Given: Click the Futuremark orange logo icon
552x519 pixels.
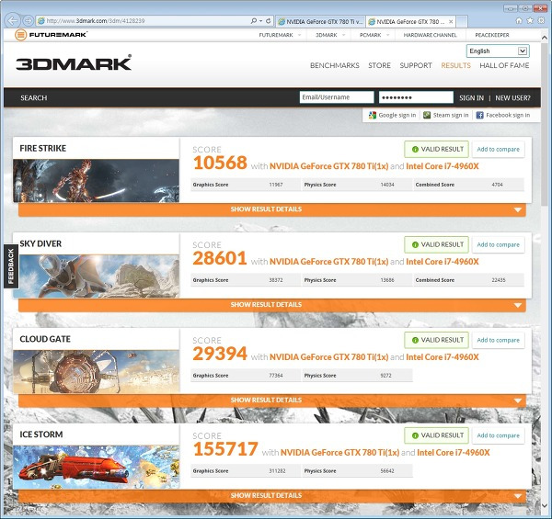Looking at the screenshot, I should 21,35.
